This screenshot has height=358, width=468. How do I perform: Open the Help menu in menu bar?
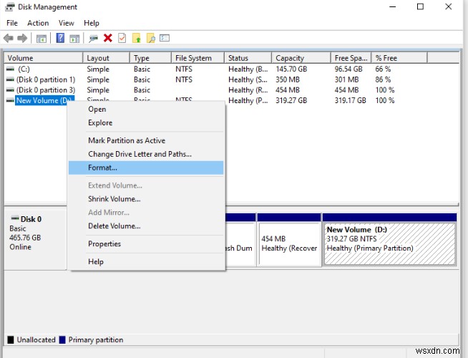point(92,24)
